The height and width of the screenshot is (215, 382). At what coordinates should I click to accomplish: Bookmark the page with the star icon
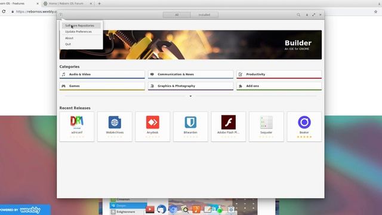tap(375, 11)
